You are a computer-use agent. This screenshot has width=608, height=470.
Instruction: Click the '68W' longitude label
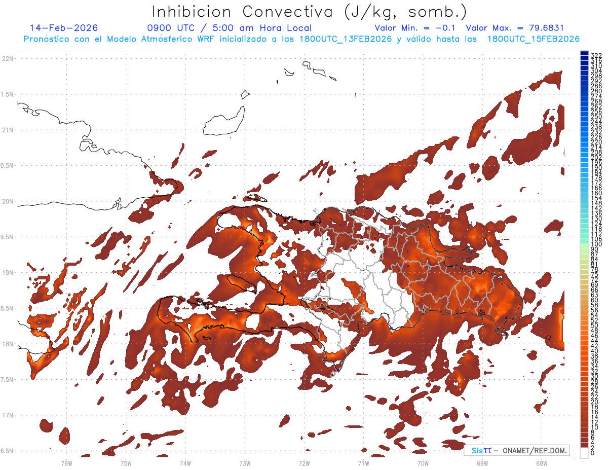coord(541,463)
